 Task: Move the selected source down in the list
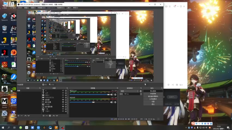(57, 116)
